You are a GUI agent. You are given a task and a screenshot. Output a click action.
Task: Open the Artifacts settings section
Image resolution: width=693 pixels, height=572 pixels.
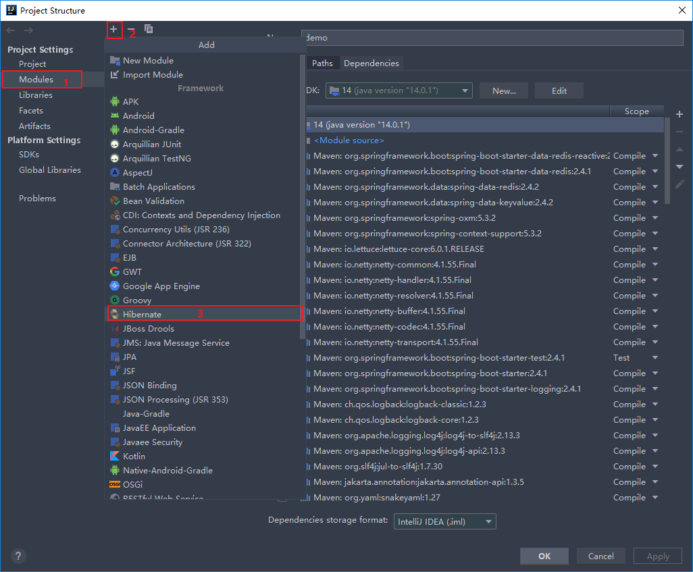[34, 126]
